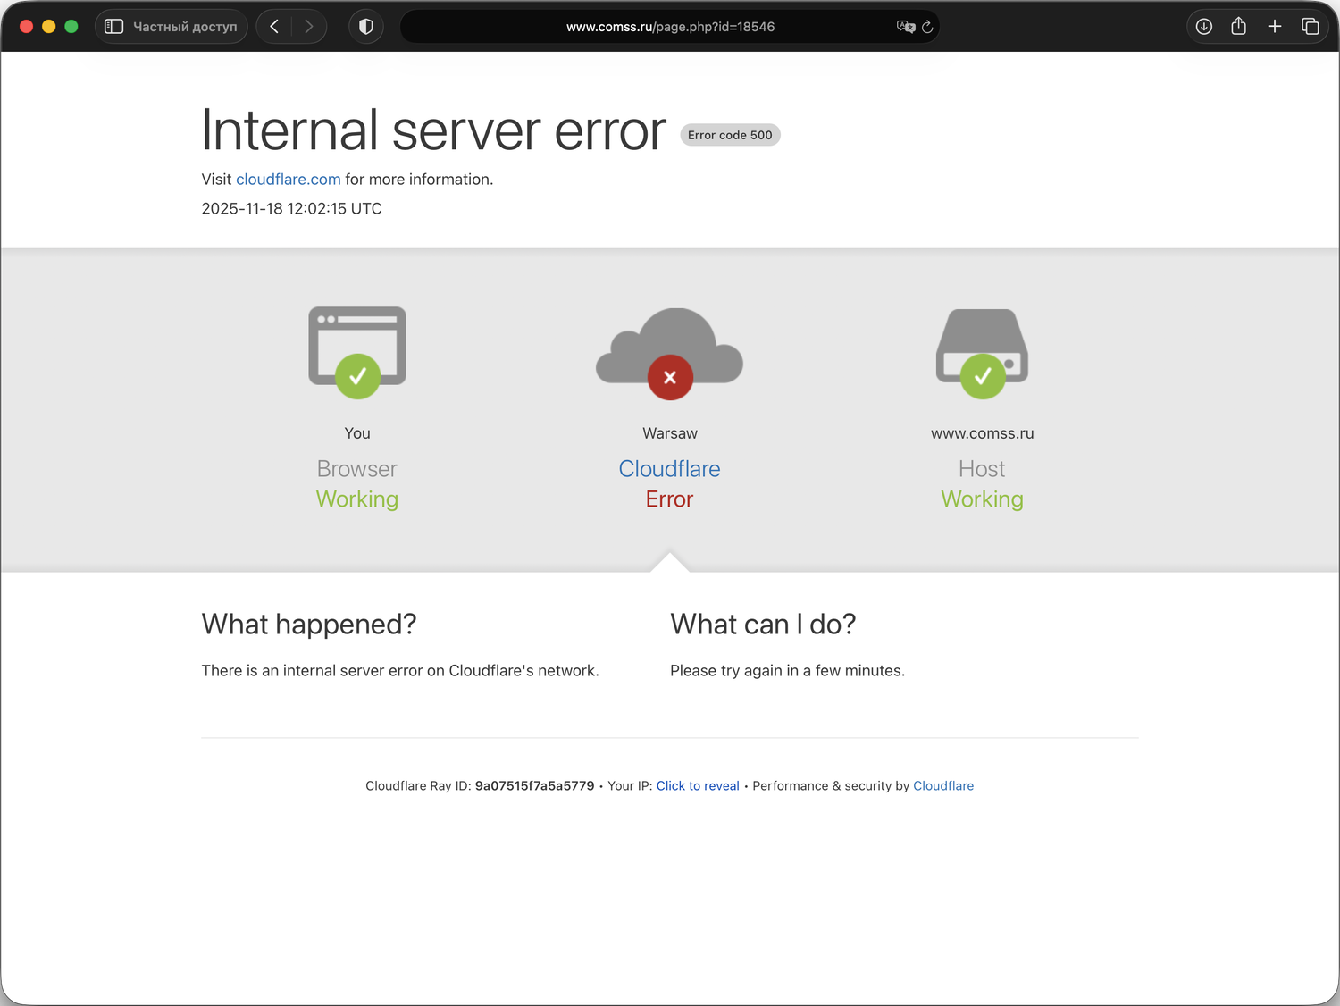This screenshot has width=1340, height=1006.
Task: Click the Error code 500 badge
Action: 730,135
